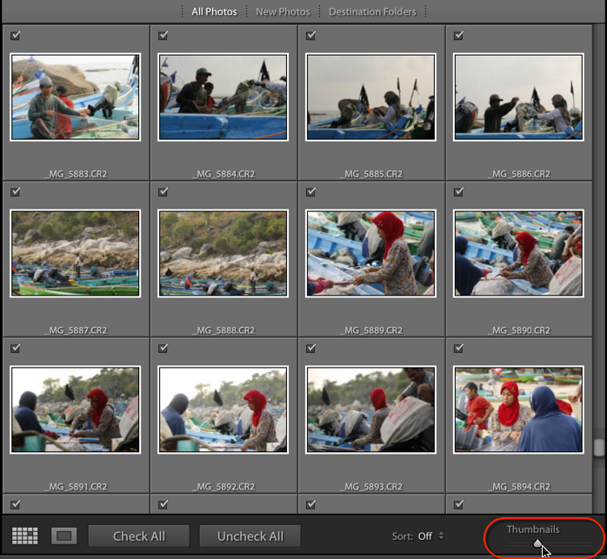
Task: Select the _MG_5894.CR2 photo thumbnail
Action: click(x=519, y=410)
